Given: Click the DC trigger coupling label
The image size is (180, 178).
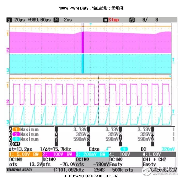Looking at the screenshot, I should pos(143,149).
